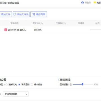Select the 2019-07-05_1152... file row
Image resolution: width=101 pixels, height=101 pixels.
point(50,30)
